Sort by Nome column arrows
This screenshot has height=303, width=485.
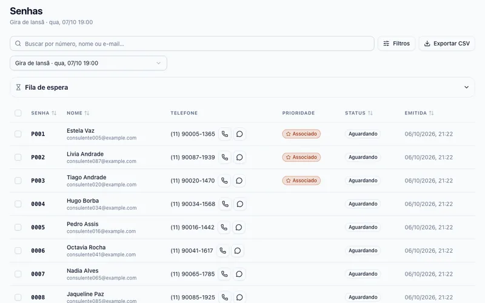coord(87,113)
